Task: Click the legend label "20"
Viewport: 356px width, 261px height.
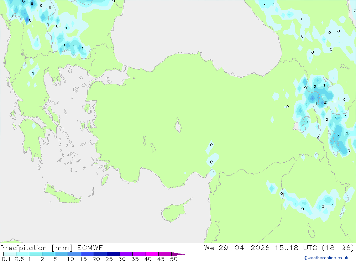Action: point(96,259)
